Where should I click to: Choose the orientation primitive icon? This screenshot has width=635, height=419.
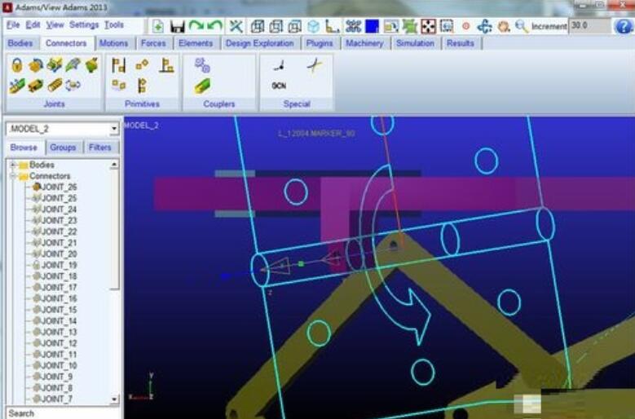click(142, 64)
